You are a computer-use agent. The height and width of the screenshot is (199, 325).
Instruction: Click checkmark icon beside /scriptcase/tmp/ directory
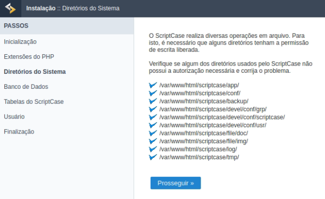[153, 157]
